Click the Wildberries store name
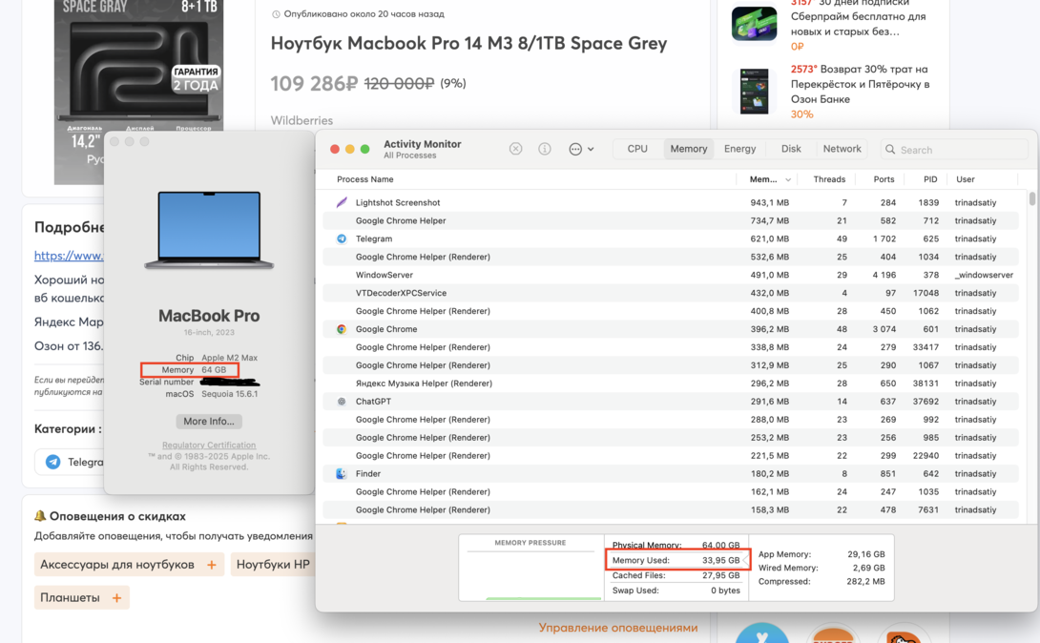Viewport: 1040px width, 643px height. (302, 120)
